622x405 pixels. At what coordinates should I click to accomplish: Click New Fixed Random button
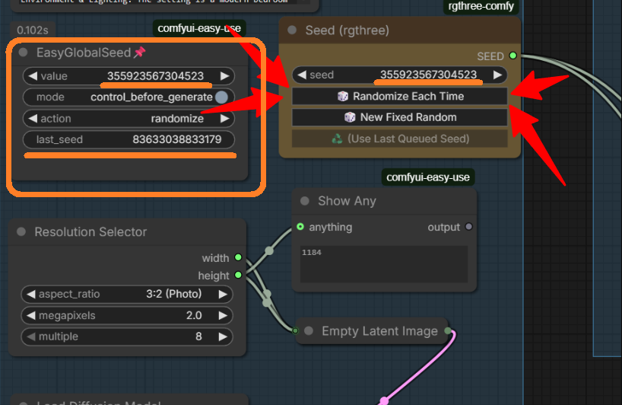400,117
